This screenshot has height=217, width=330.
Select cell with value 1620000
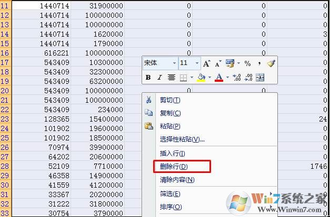[98, 34]
